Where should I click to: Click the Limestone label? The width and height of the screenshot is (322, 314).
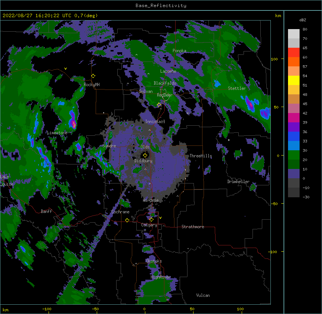pos(57,133)
